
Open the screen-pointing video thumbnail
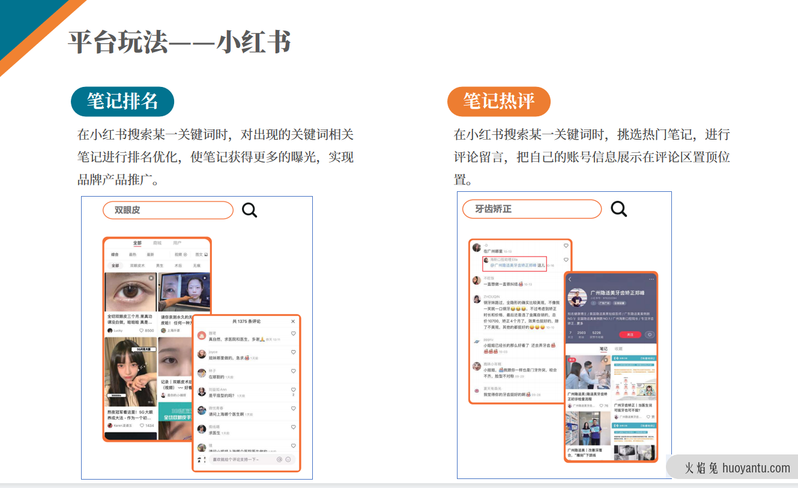(184, 292)
